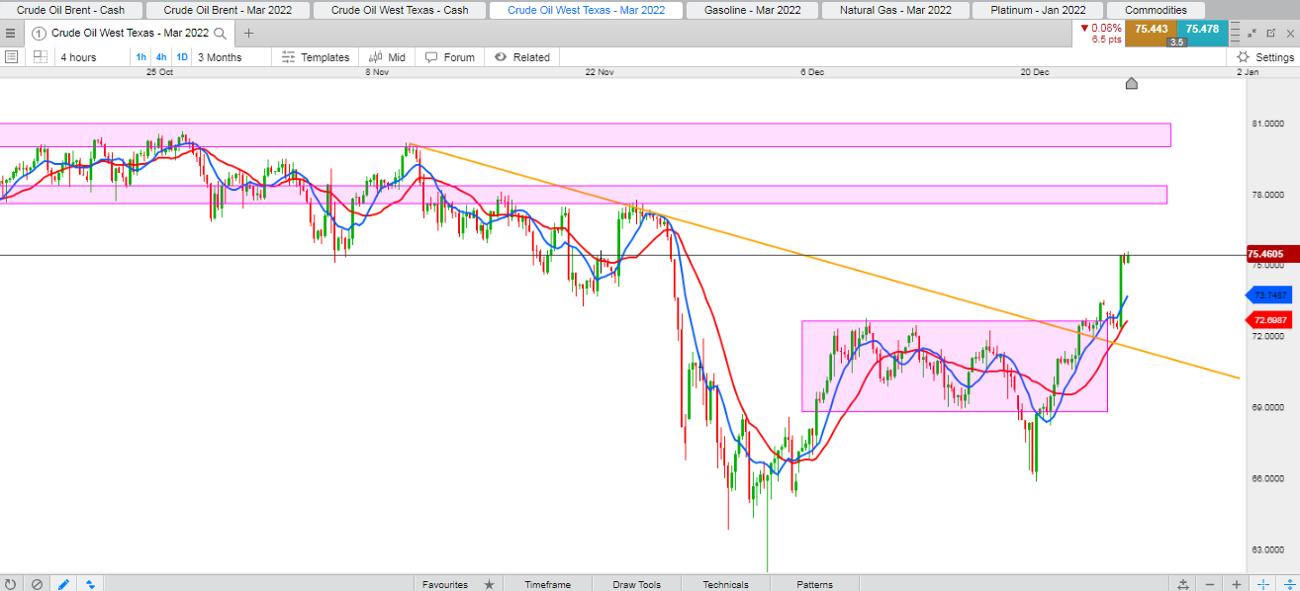The width and height of the screenshot is (1300, 591).
Task: Click the blue arrows icon next to the pencil
Action: tap(90, 584)
